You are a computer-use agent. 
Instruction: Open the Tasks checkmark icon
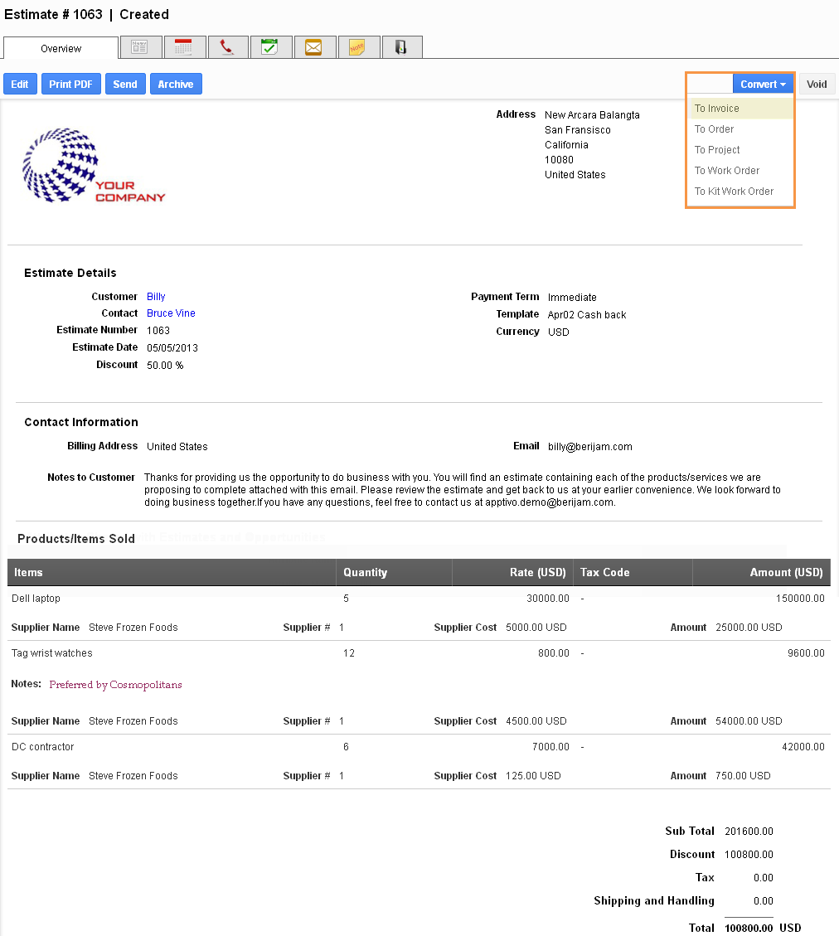(x=271, y=46)
